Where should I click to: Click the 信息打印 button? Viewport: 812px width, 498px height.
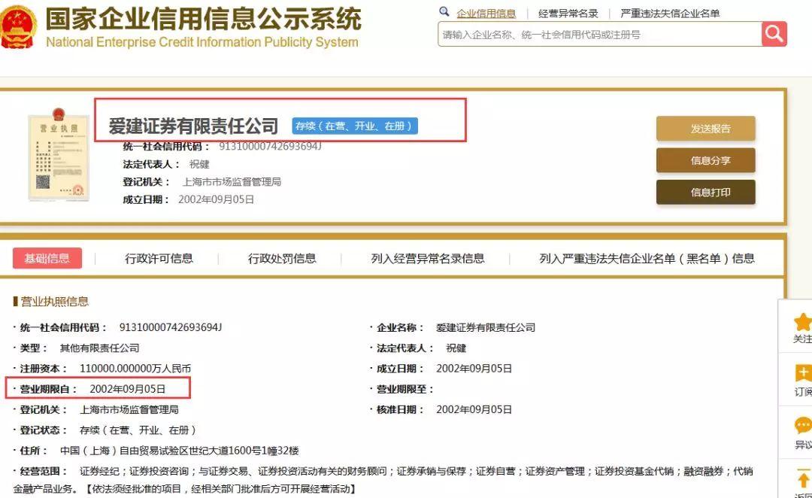706,193
